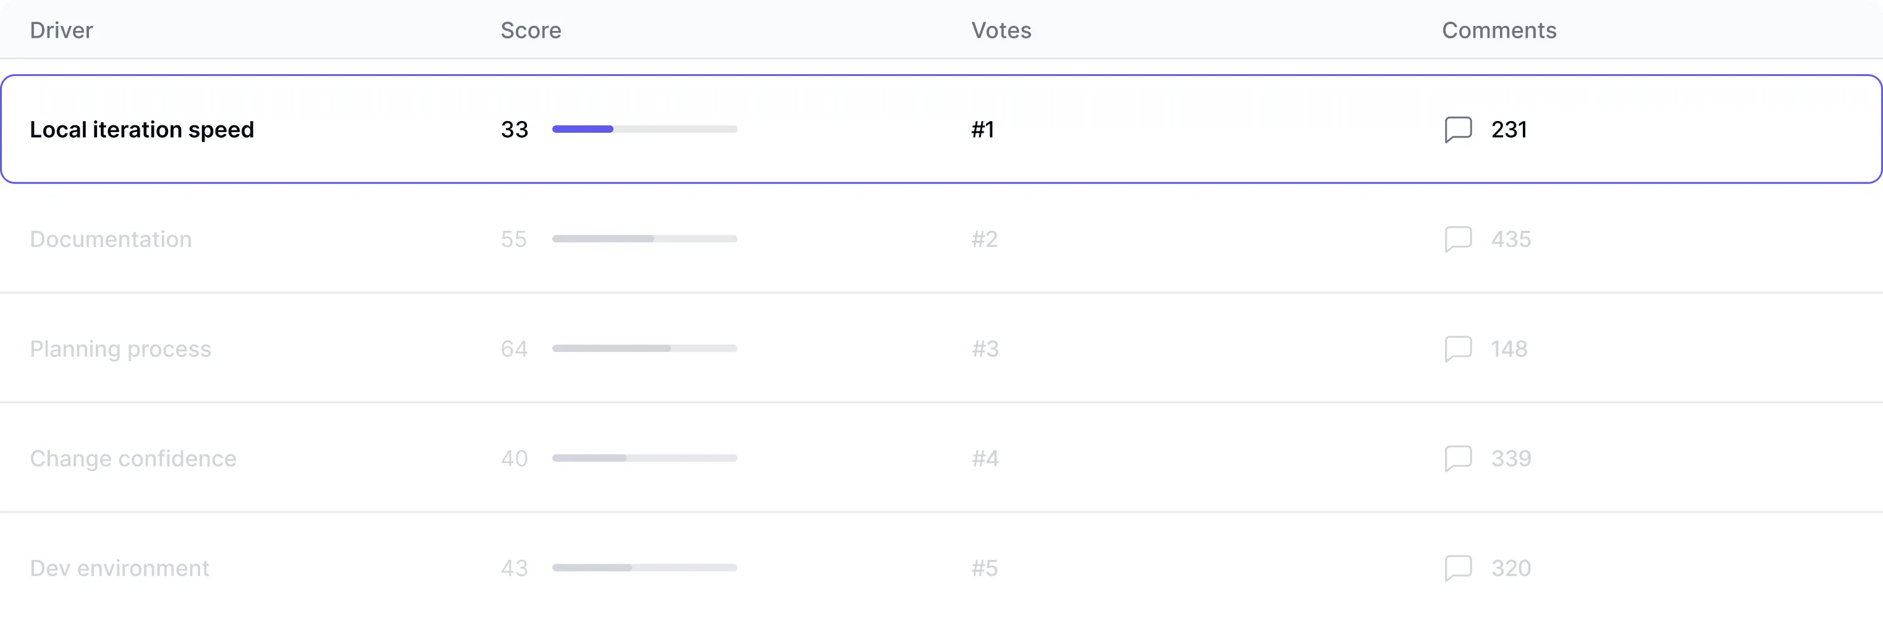Select the Local iteration speed driver

coord(142,129)
